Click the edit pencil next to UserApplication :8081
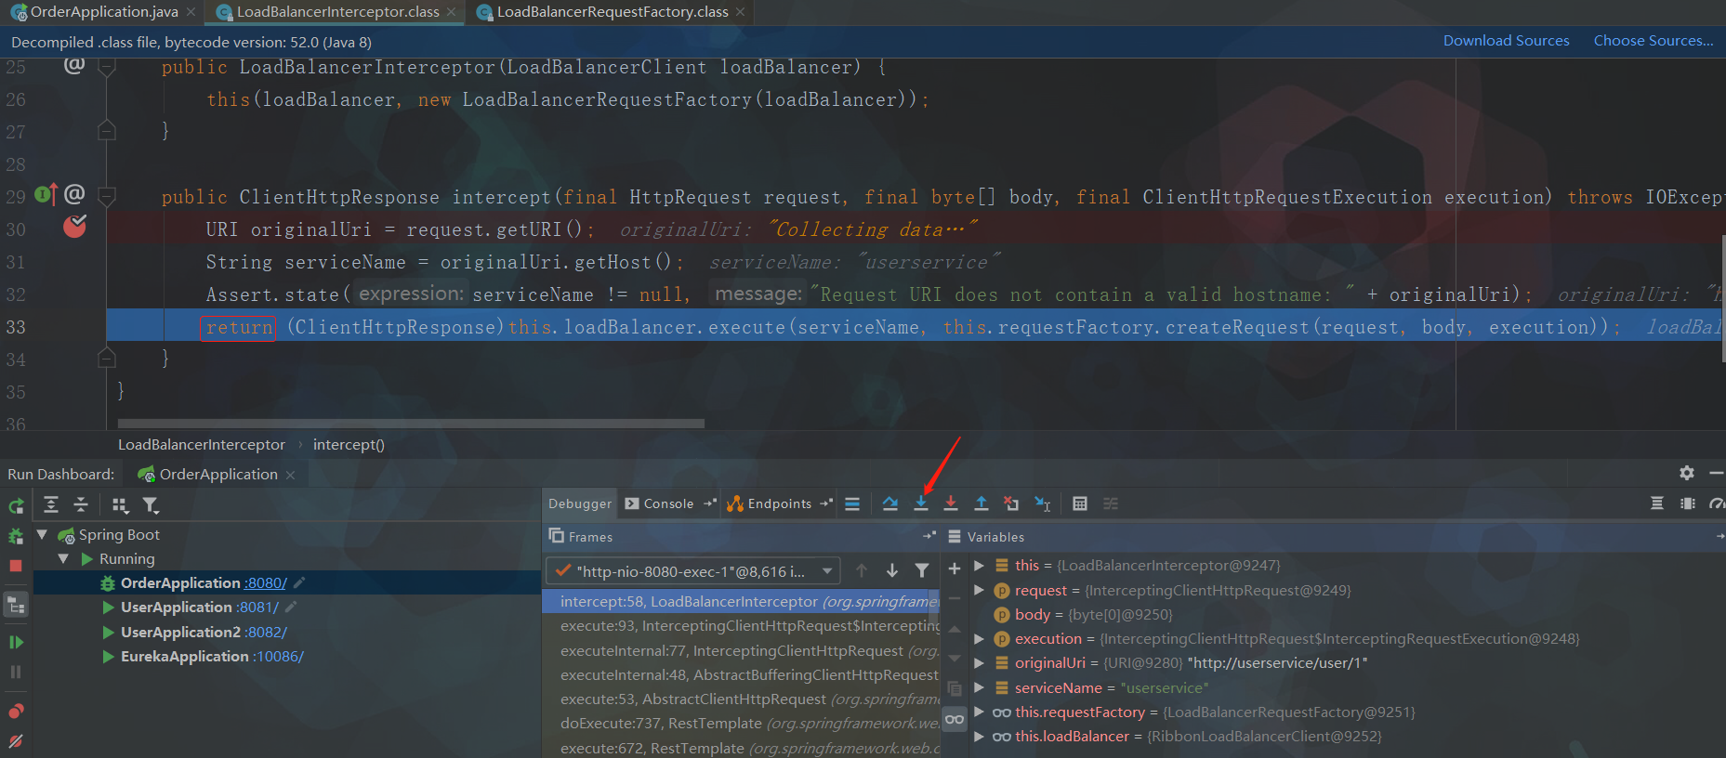The height and width of the screenshot is (758, 1726). tap(291, 607)
